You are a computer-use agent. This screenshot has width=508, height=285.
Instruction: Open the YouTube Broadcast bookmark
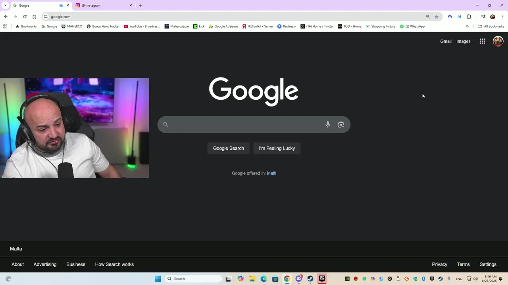tap(142, 27)
